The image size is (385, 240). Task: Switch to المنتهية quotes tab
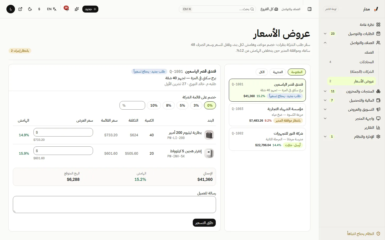pos(278,72)
